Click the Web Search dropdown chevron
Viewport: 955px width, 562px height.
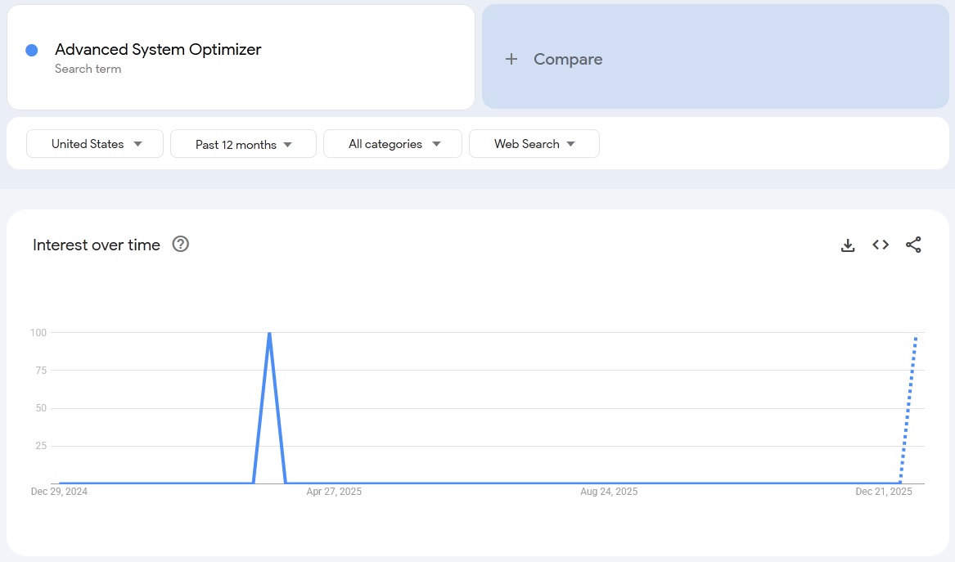click(x=571, y=143)
